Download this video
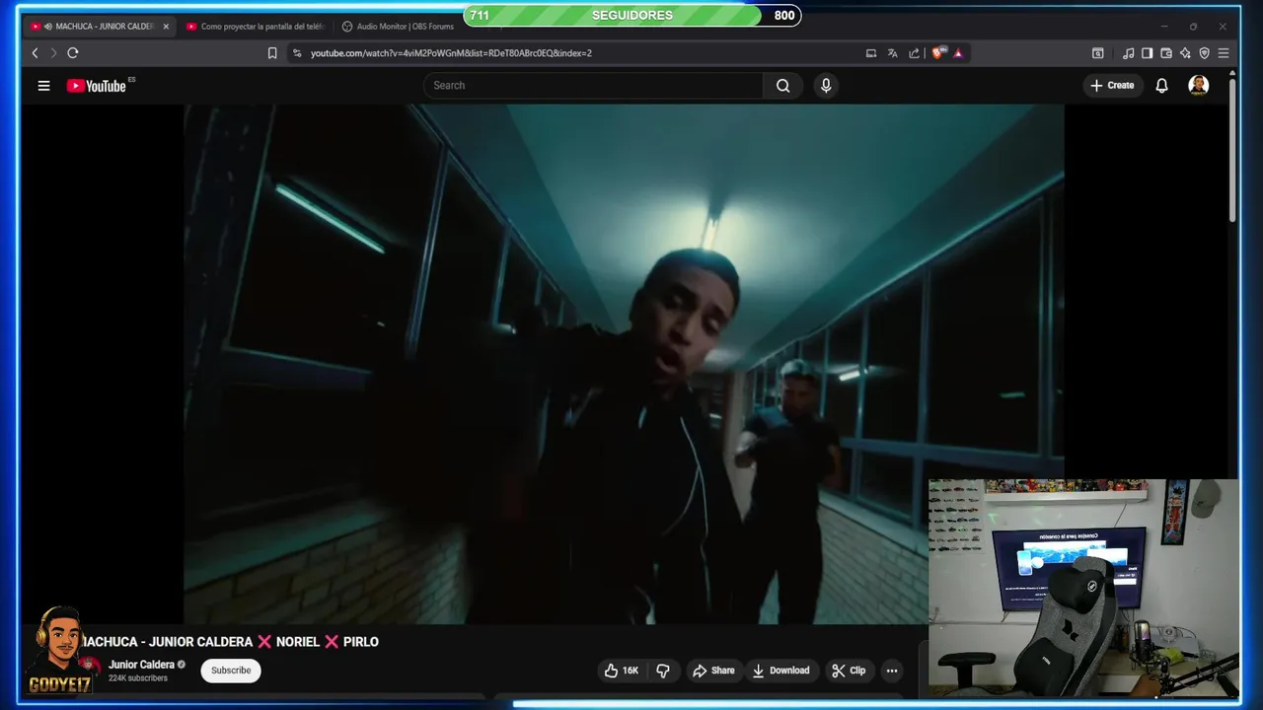 (780, 671)
